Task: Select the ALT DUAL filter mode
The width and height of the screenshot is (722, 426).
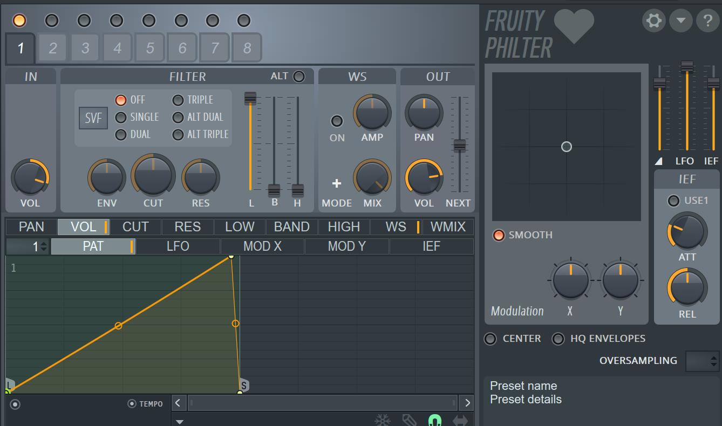Action: [178, 118]
